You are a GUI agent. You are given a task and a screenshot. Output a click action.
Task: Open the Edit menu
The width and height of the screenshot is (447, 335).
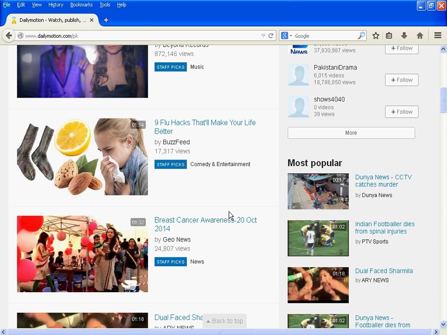21,5
